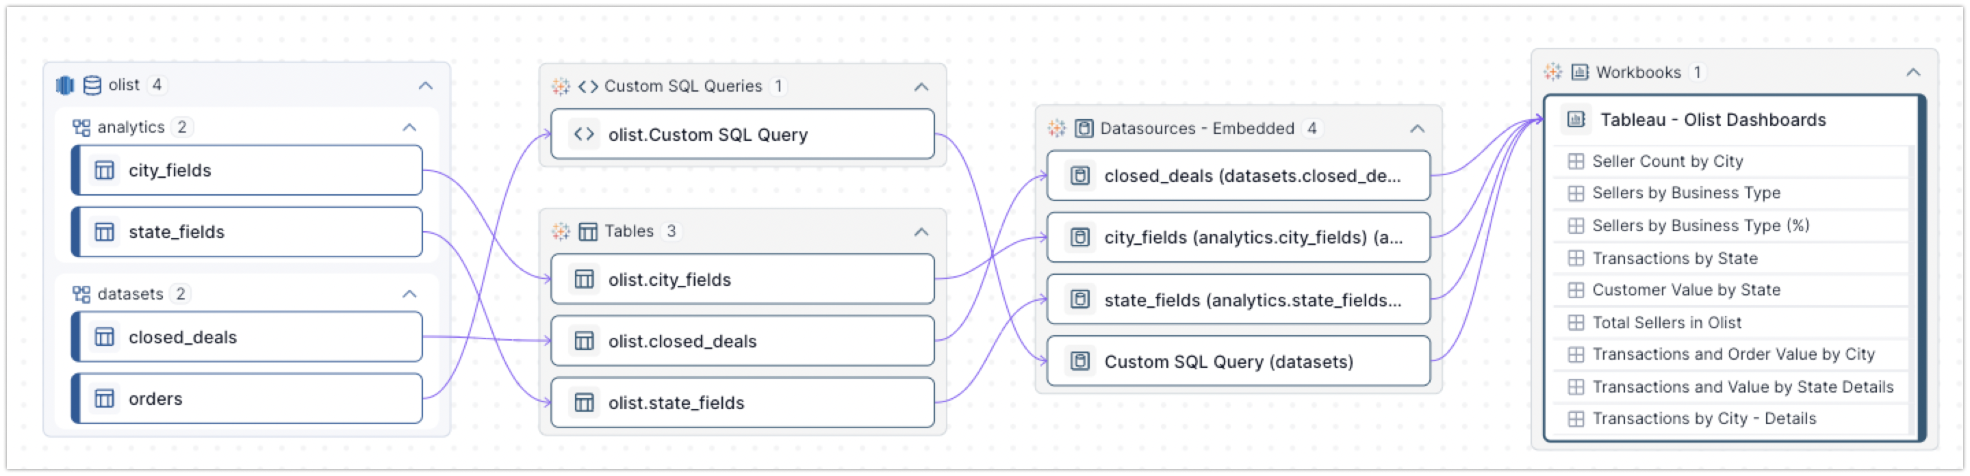Click the datasource icon on closed_deals node
Image resolution: width=1970 pixels, height=476 pixels.
click(1080, 176)
